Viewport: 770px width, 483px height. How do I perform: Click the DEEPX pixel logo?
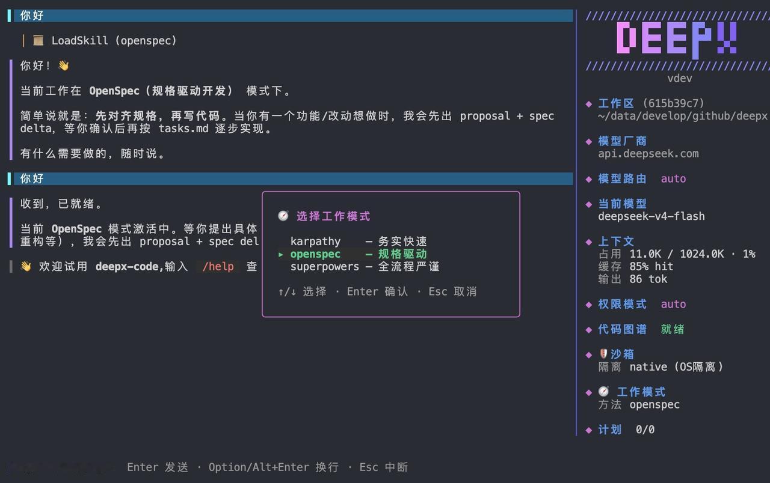click(x=676, y=40)
